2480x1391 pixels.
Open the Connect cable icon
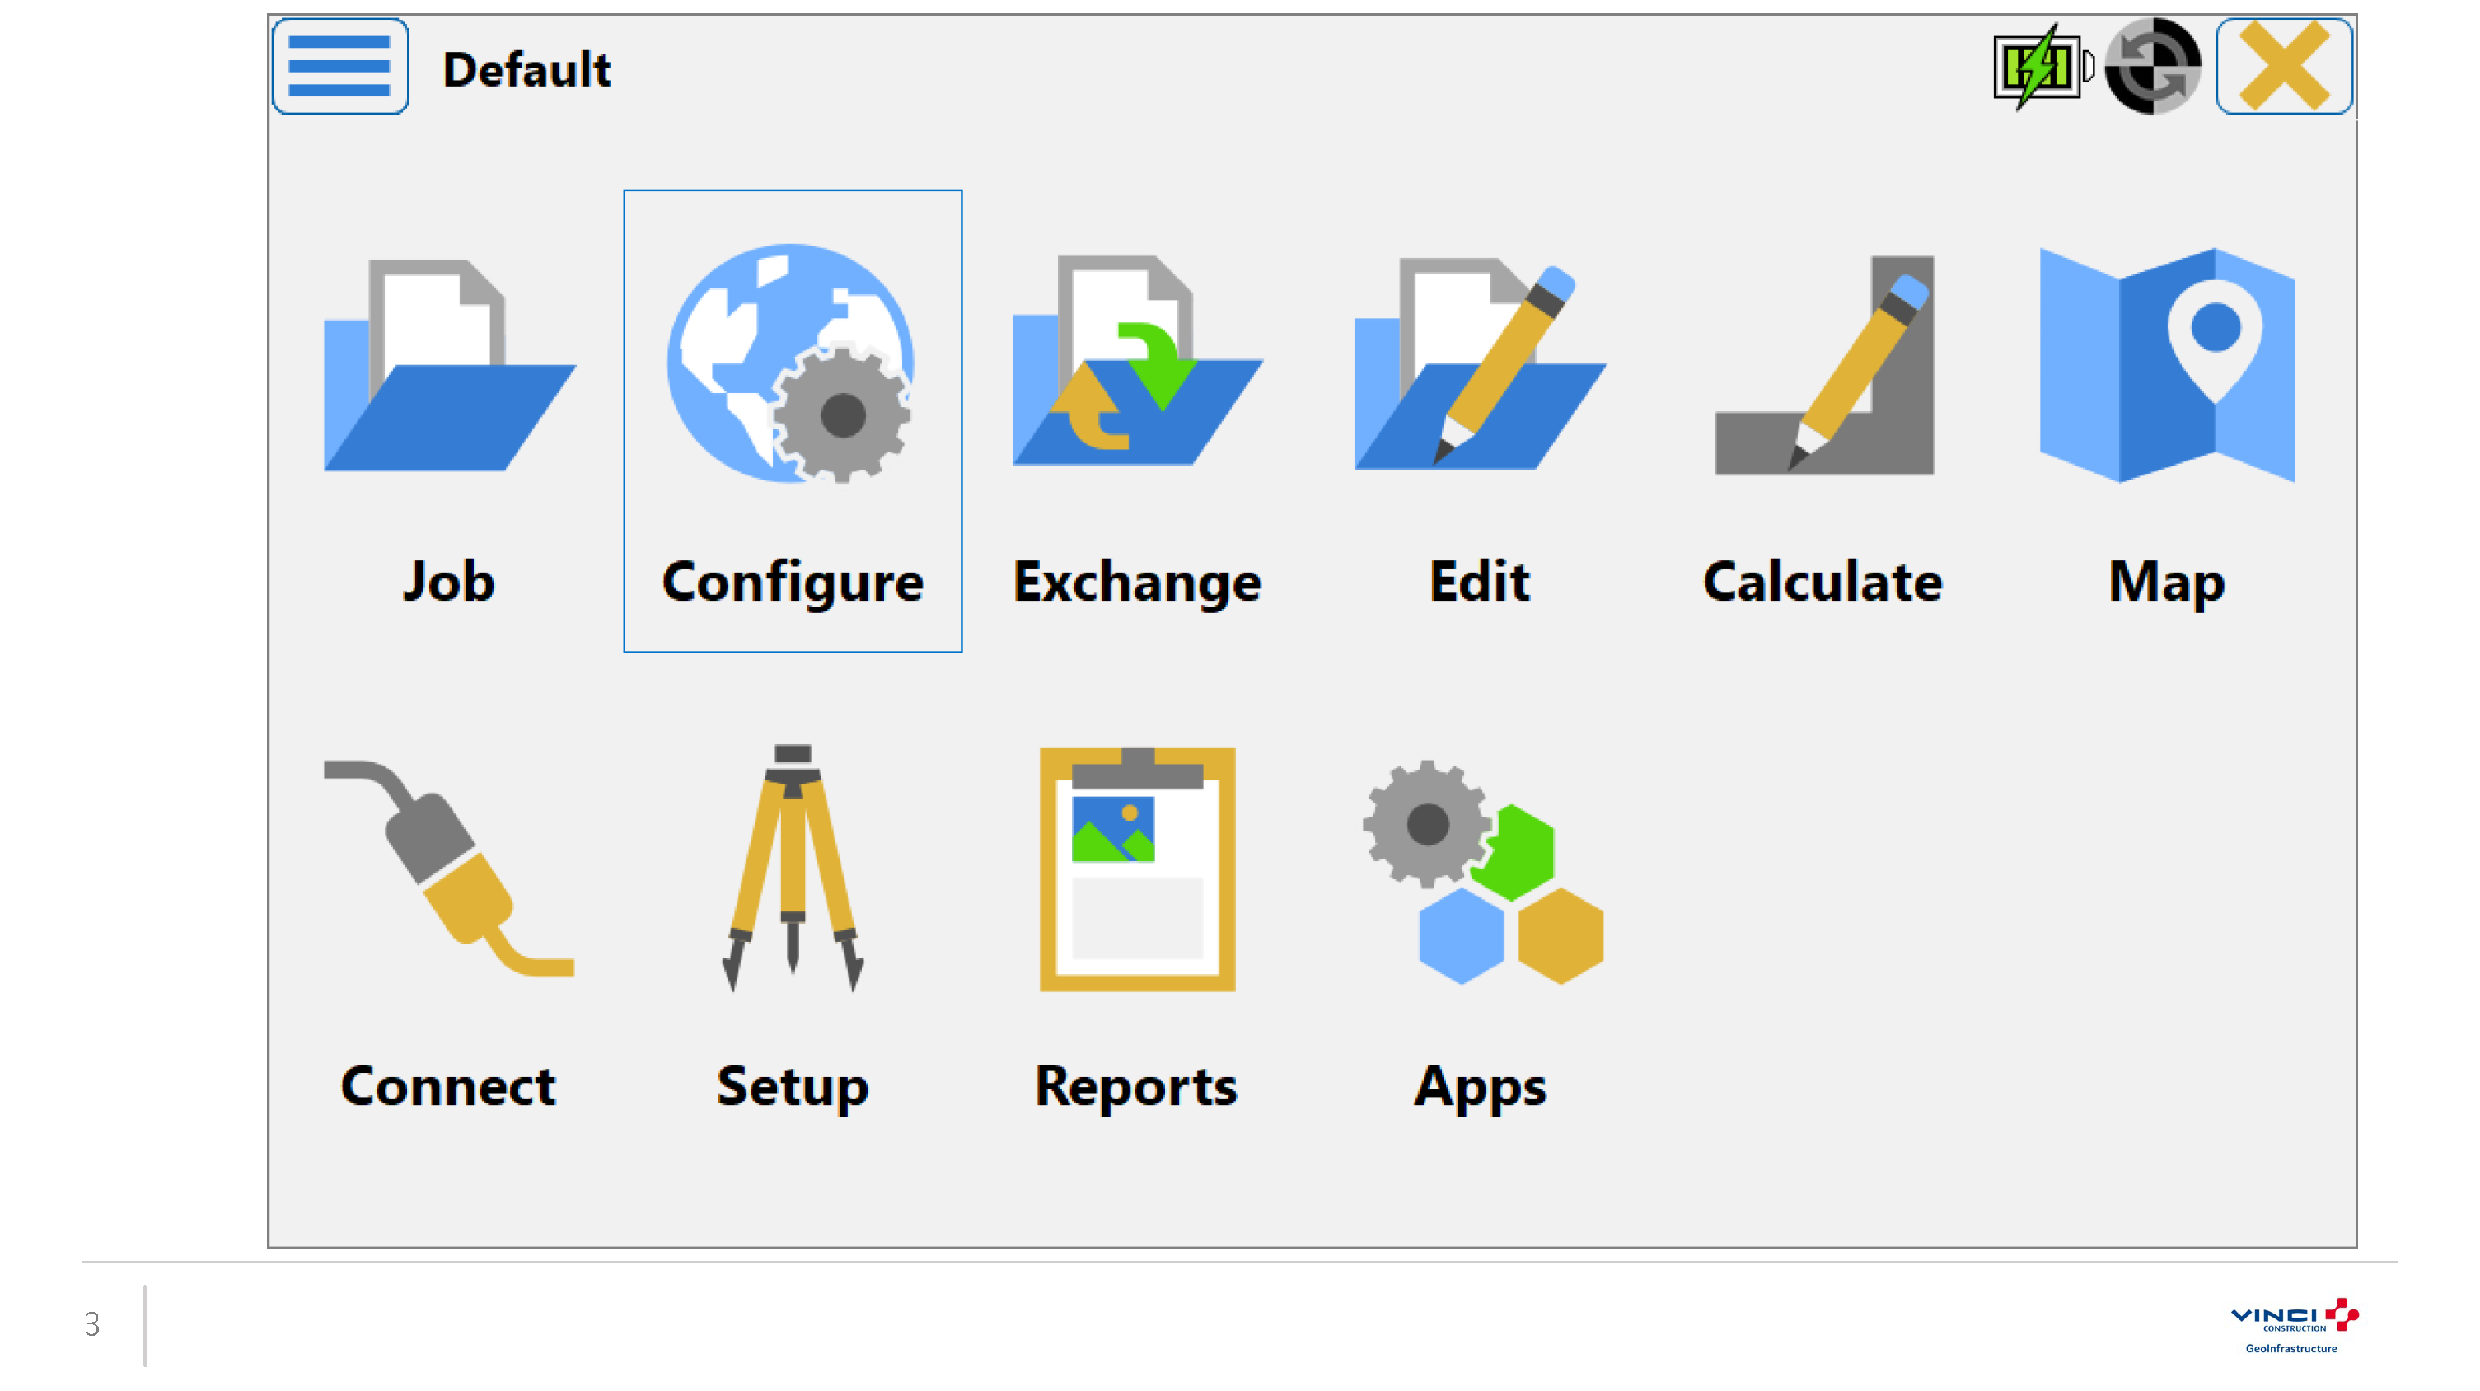(450, 868)
